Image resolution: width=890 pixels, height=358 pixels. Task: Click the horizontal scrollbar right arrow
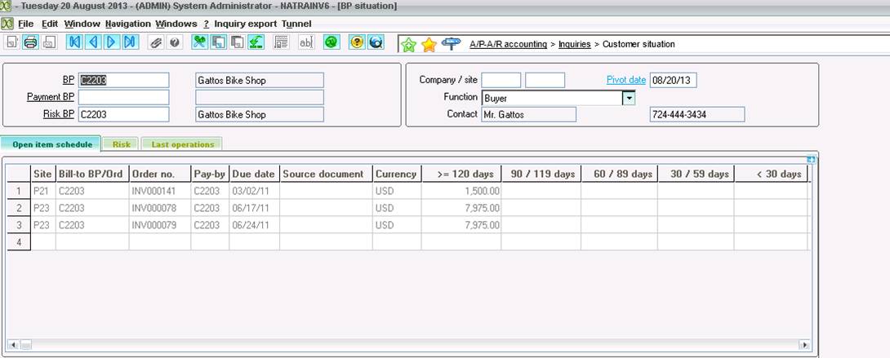coord(805,344)
